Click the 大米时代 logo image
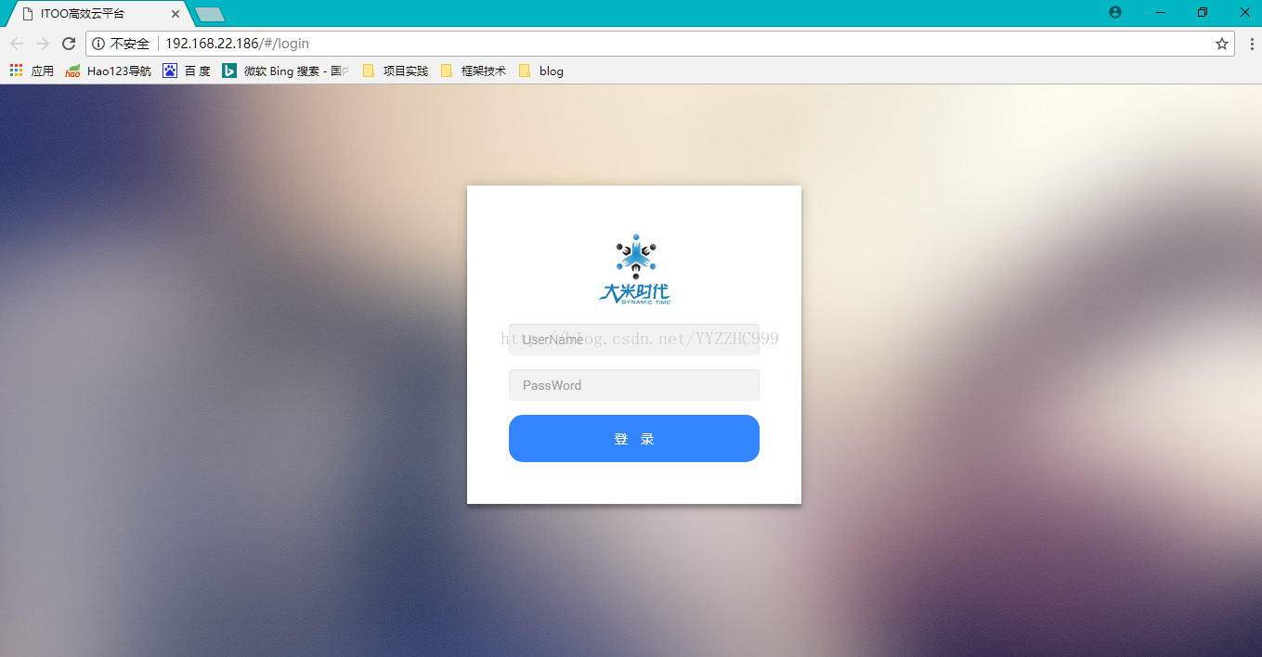Image resolution: width=1262 pixels, height=657 pixels. (635, 269)
